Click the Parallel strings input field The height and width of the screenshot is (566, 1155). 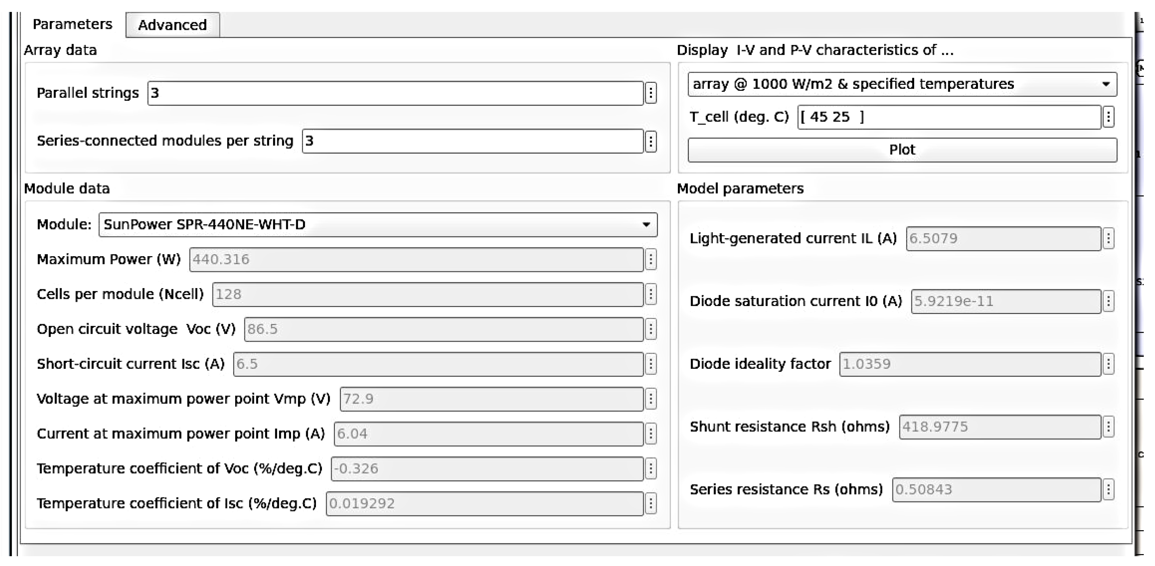click(x=395, y=93)
